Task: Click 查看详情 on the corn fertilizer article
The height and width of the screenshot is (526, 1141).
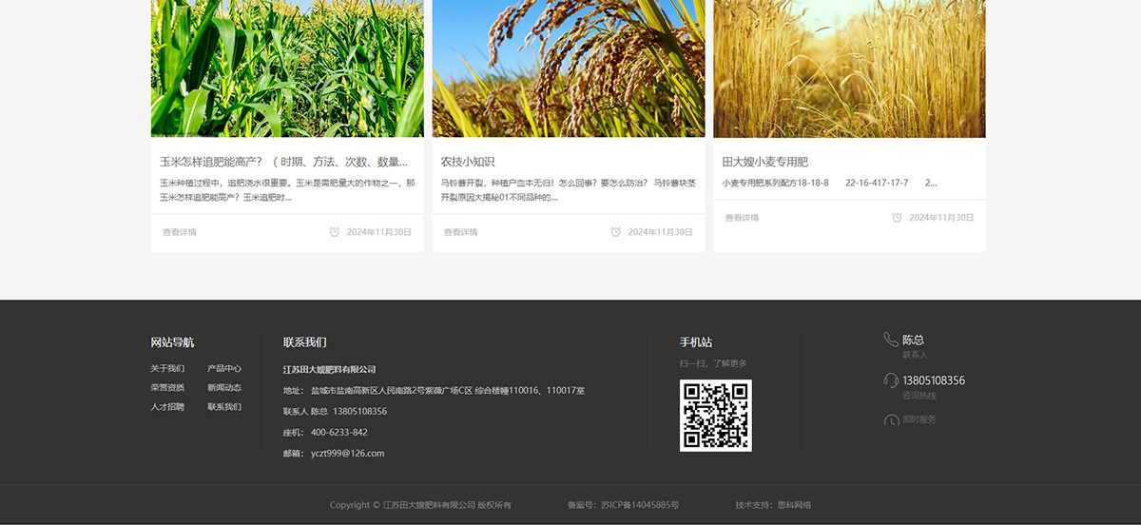Action: pyautogui.click(x=180, y=232)
